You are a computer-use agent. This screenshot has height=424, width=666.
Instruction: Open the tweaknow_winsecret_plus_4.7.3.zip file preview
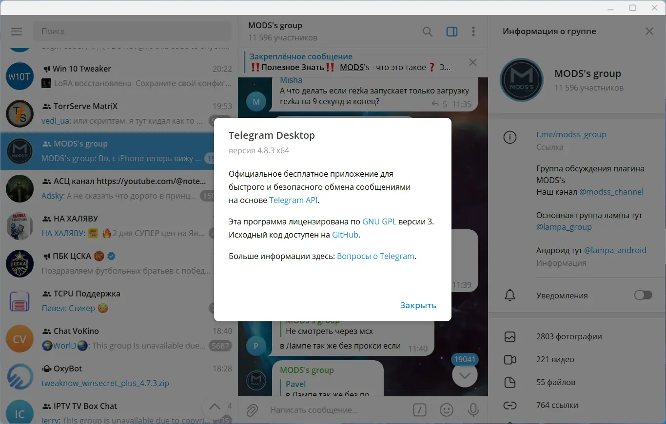pyautogui.click(x=105, y=383)
